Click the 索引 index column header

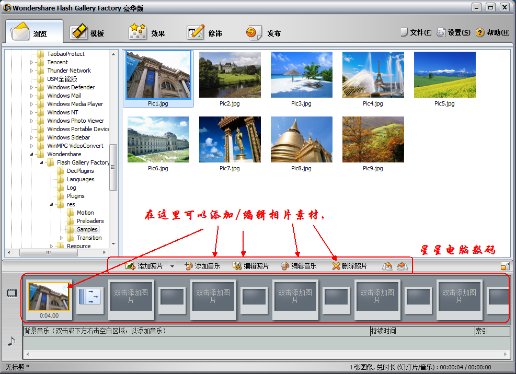[x=492, y=331]
